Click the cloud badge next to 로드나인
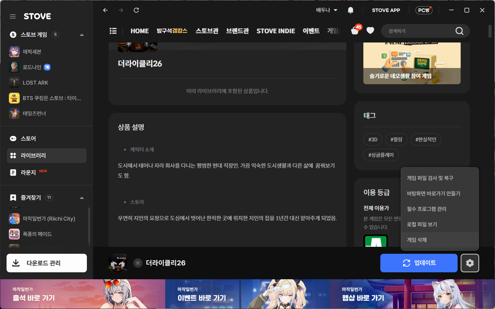The image size is (495, 309). (47, 67)
